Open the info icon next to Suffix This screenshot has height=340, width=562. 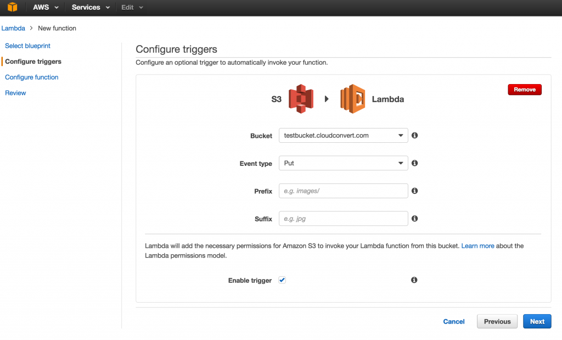(415, 218)
